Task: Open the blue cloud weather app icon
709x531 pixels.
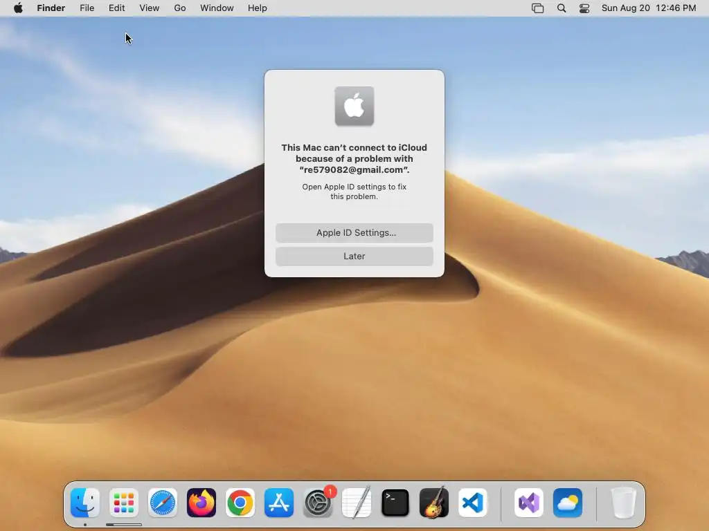Action: [568, 503]
